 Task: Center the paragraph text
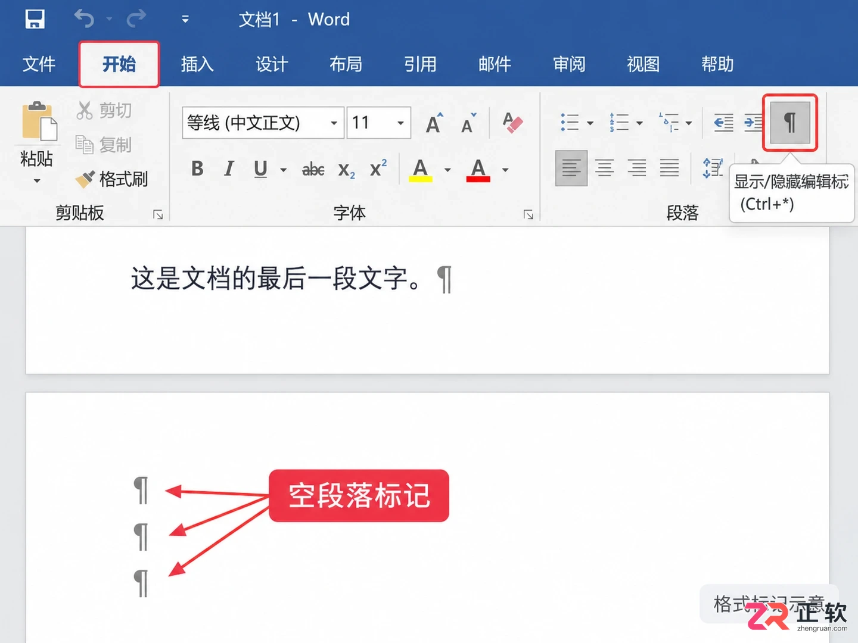point(605,168)
